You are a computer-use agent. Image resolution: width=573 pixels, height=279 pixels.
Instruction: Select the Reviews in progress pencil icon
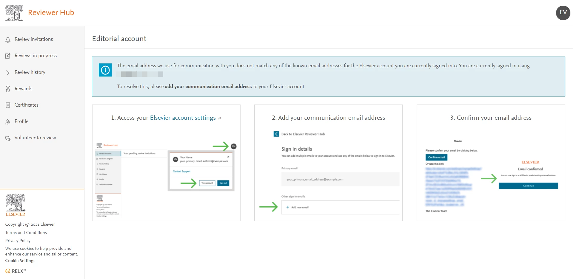coord(8,55)
